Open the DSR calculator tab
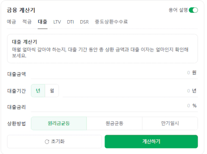 (84, 22)
